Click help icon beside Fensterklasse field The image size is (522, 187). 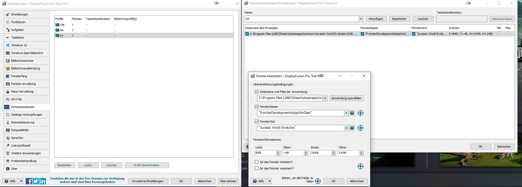(x=352, y=113)
